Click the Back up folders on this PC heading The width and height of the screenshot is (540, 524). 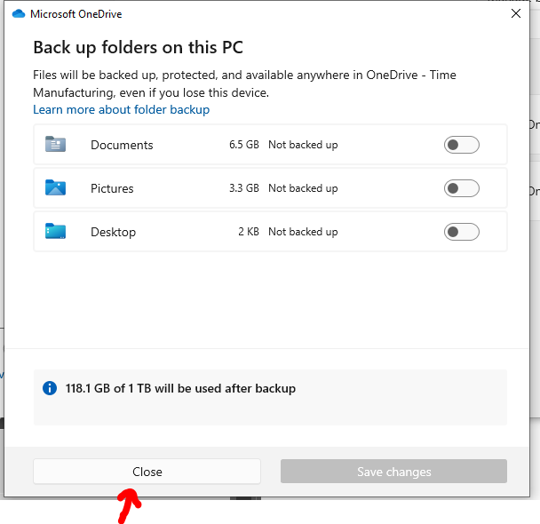(x=138, y=47)
